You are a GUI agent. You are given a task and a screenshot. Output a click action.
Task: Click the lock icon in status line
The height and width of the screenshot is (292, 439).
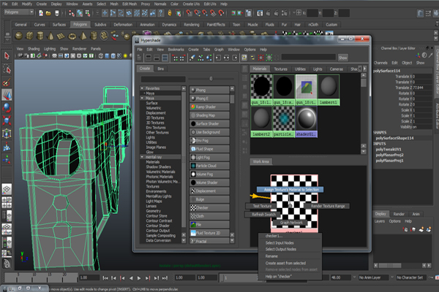click(x=170, y=13)
